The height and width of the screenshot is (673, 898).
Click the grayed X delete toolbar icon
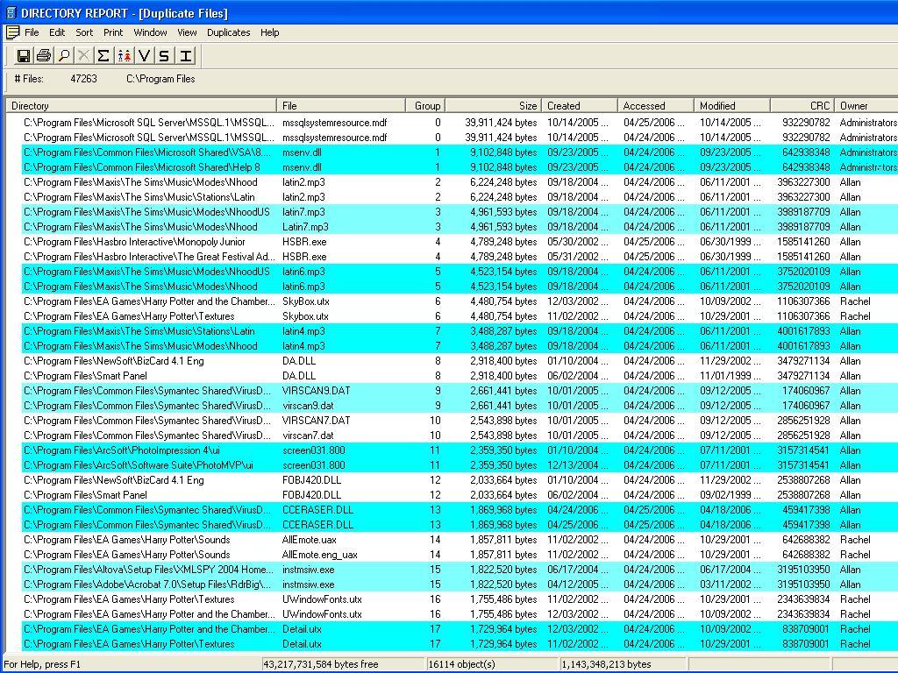(x=83, y=55)
